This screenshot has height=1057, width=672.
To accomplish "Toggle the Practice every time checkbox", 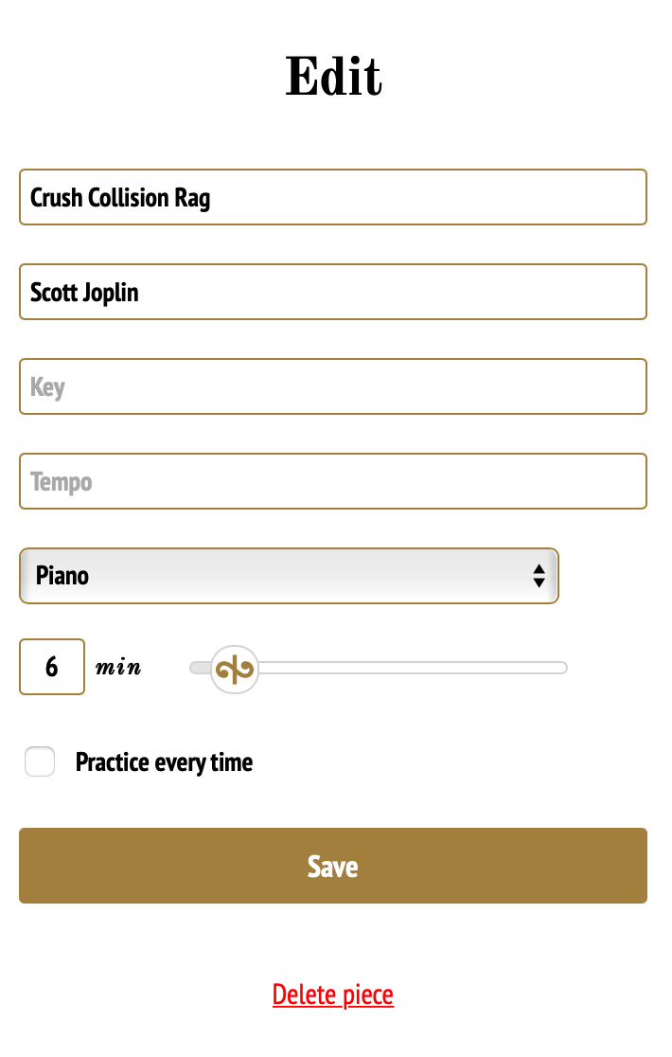I will 40,761.
